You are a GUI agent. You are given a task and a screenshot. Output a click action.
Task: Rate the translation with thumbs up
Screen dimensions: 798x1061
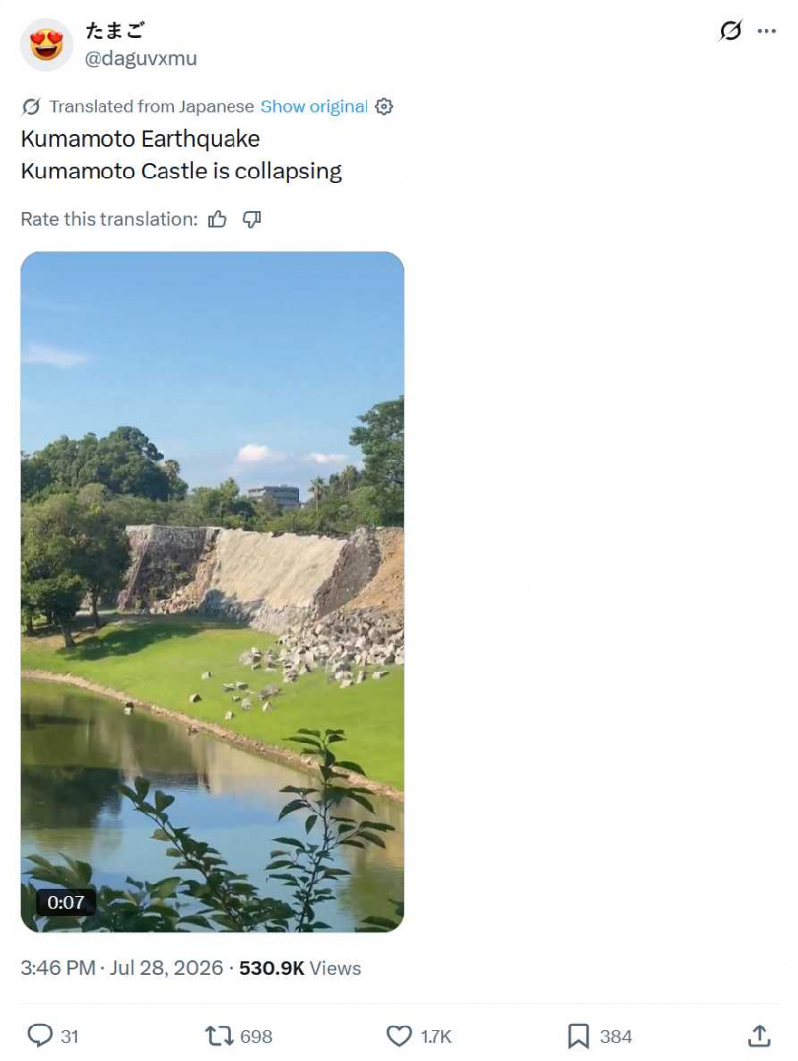[x=217, y=219]
